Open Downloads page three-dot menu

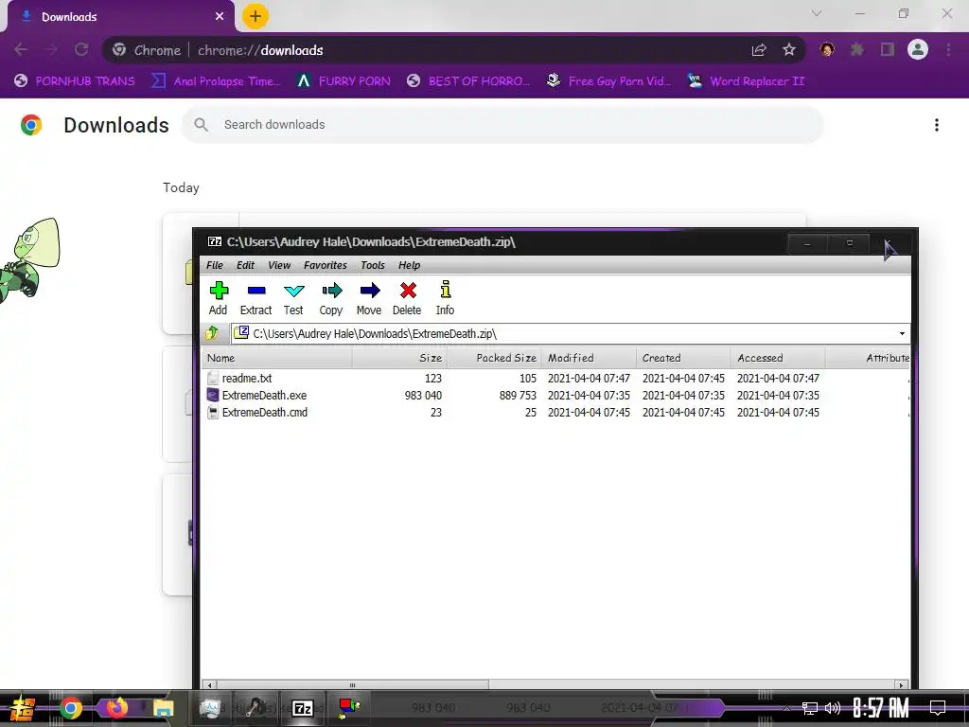936,125
